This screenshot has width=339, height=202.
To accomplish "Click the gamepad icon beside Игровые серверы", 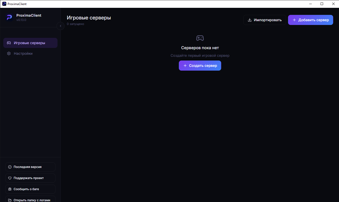I will click(9, 43).
